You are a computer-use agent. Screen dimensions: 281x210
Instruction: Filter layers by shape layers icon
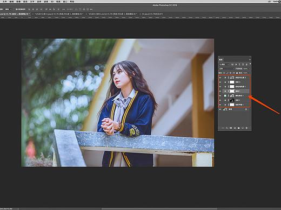[243, 64]
